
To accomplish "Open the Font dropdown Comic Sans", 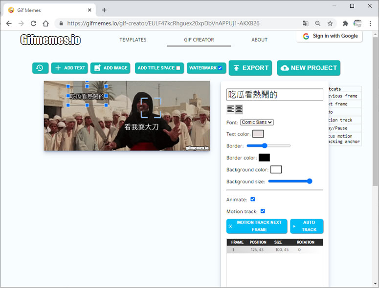I will [x=257, y=123].
